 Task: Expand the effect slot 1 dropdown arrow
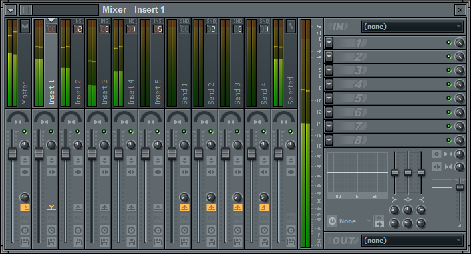point(329,43)
